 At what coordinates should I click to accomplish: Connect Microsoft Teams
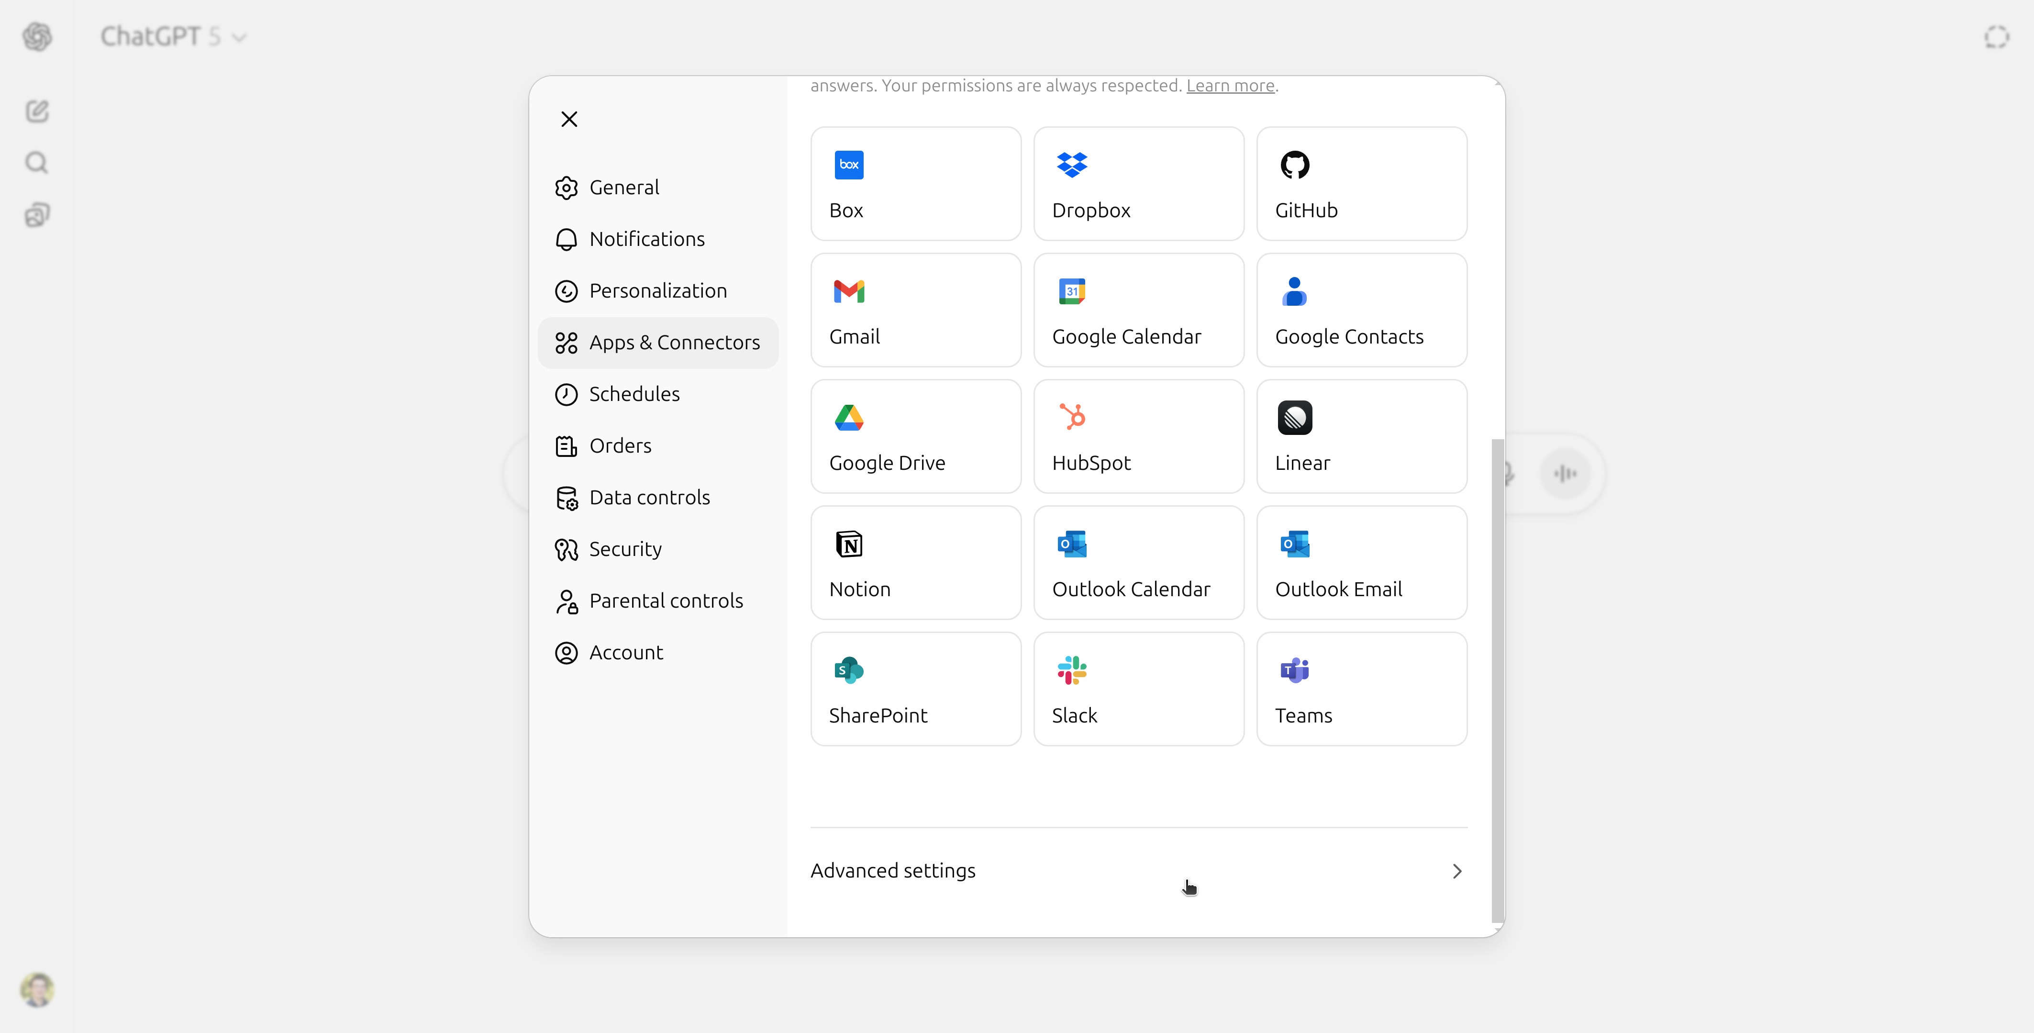pos(1360,688)
